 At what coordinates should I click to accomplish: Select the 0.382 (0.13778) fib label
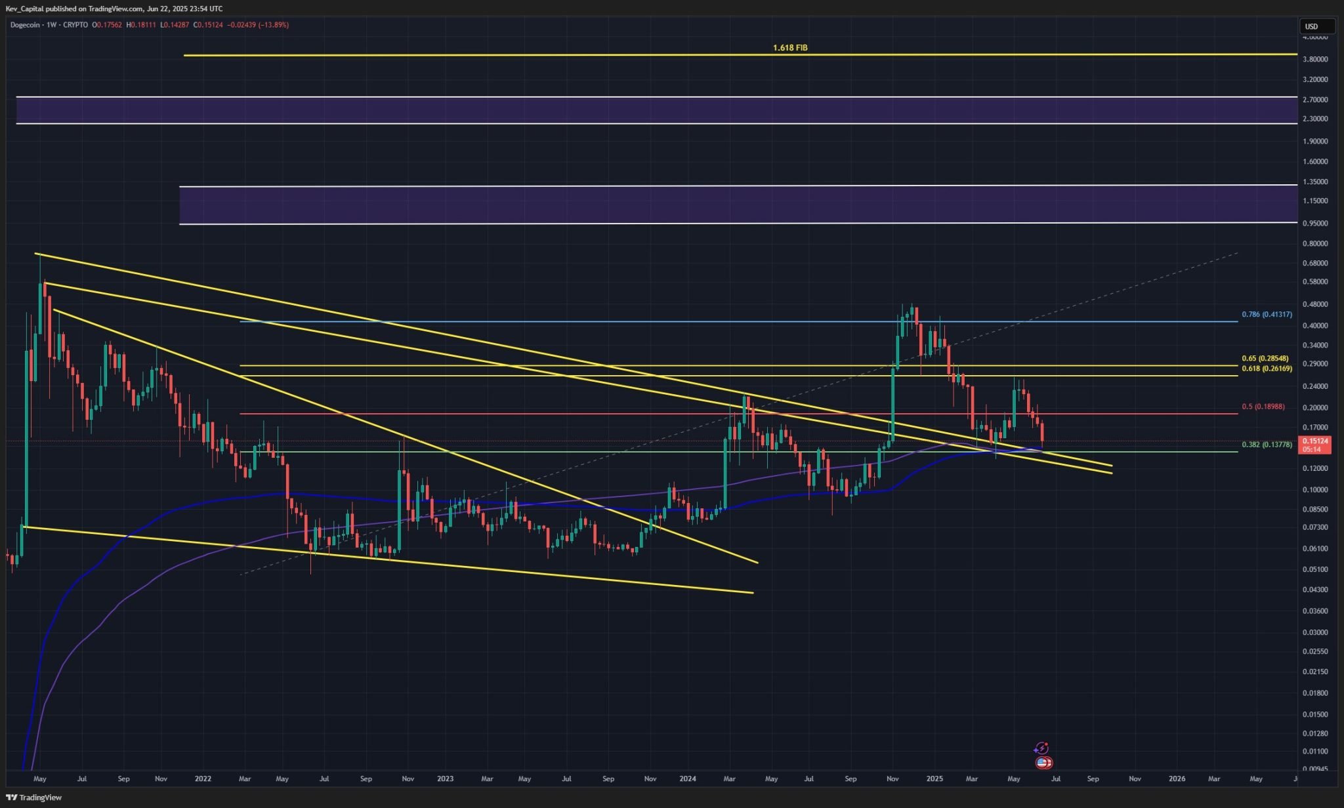click(x=1267, y=445)
